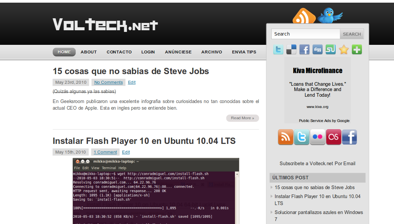394x224 pixels.
Task: Select ARCHIVO in the navigation bar
Action: (x=211, y=52)
